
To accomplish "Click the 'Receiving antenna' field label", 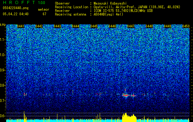I will point(71,14).
